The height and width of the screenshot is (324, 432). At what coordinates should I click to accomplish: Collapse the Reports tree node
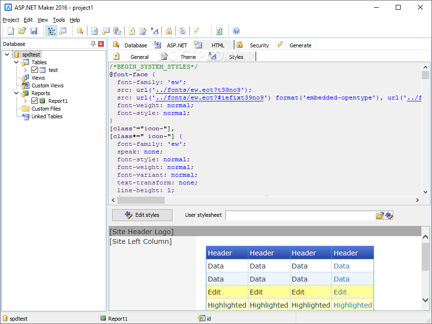(x=16, y=93)
